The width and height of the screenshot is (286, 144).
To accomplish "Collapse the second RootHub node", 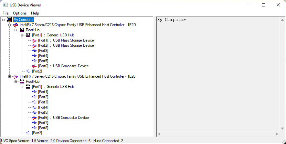I will click(16, 82).
